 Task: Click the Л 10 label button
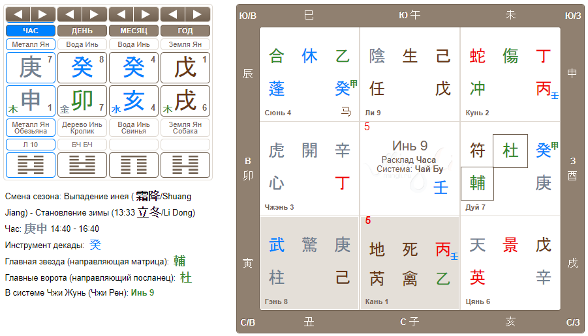(31, 144)
